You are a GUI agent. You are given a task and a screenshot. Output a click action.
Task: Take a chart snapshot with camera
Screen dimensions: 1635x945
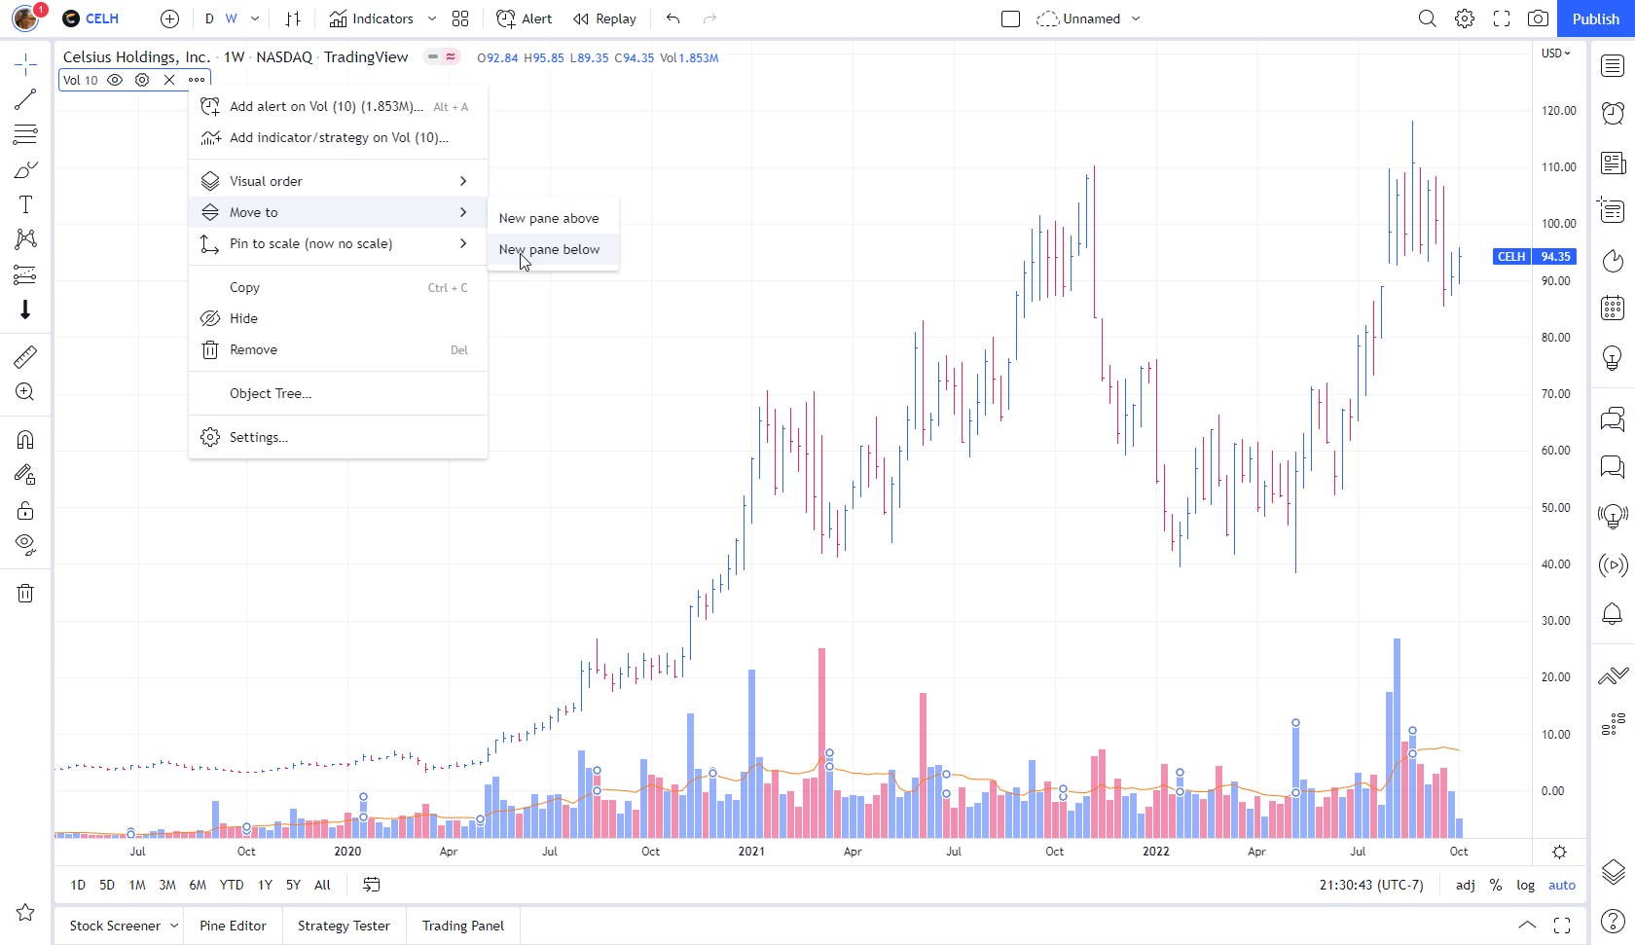(1539, 18)
